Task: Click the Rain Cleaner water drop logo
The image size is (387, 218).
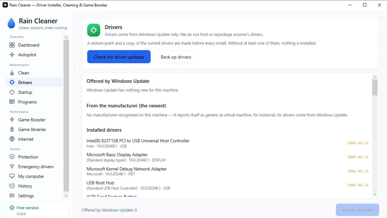Action: coord(11,23)
